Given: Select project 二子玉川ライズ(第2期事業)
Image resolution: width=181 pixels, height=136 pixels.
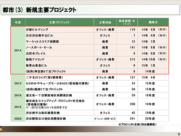Looking at the screenshot, I should (x=45, y=77).
